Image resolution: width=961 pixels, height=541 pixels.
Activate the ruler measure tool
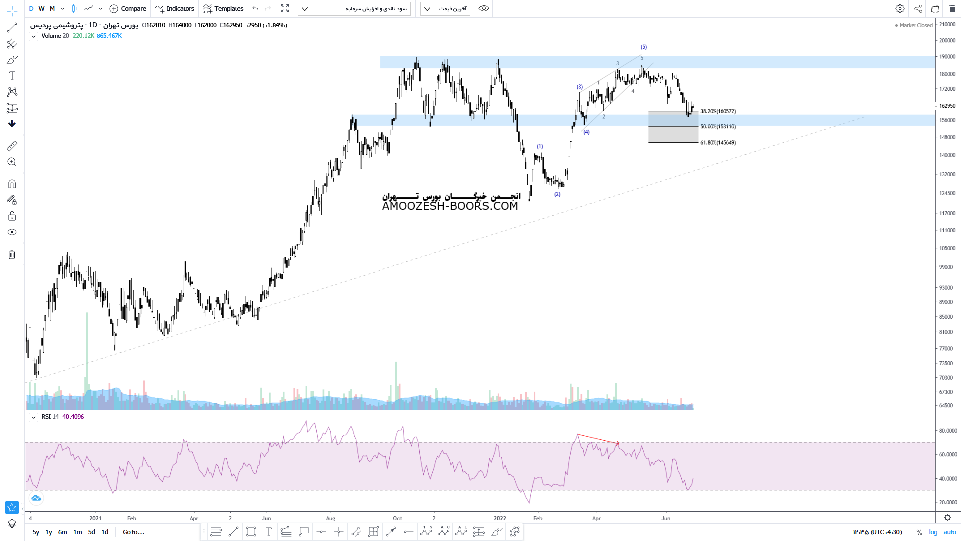coord(12,146)
